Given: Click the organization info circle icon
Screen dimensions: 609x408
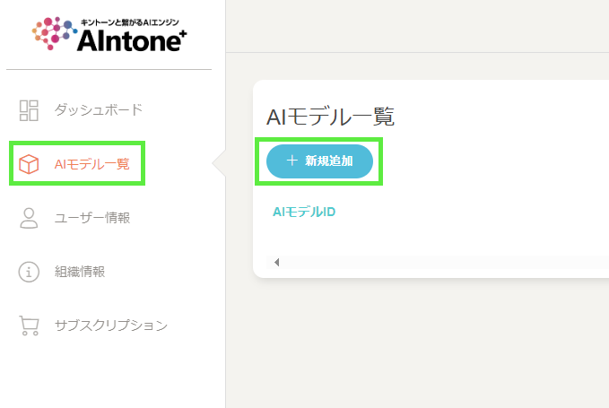Looking at the screenshot, I should click(29, 272).
